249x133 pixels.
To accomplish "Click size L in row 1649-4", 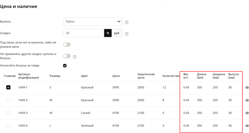I will tap(50, 126).
